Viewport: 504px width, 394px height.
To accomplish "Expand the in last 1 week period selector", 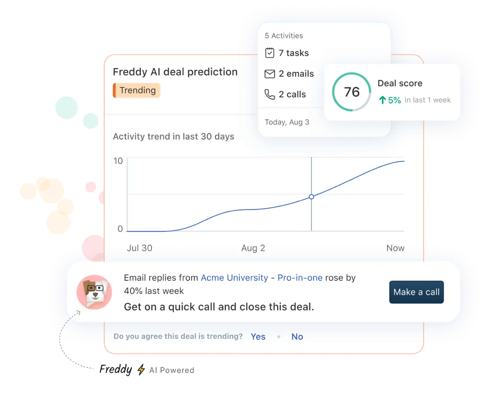I will 427,100.
